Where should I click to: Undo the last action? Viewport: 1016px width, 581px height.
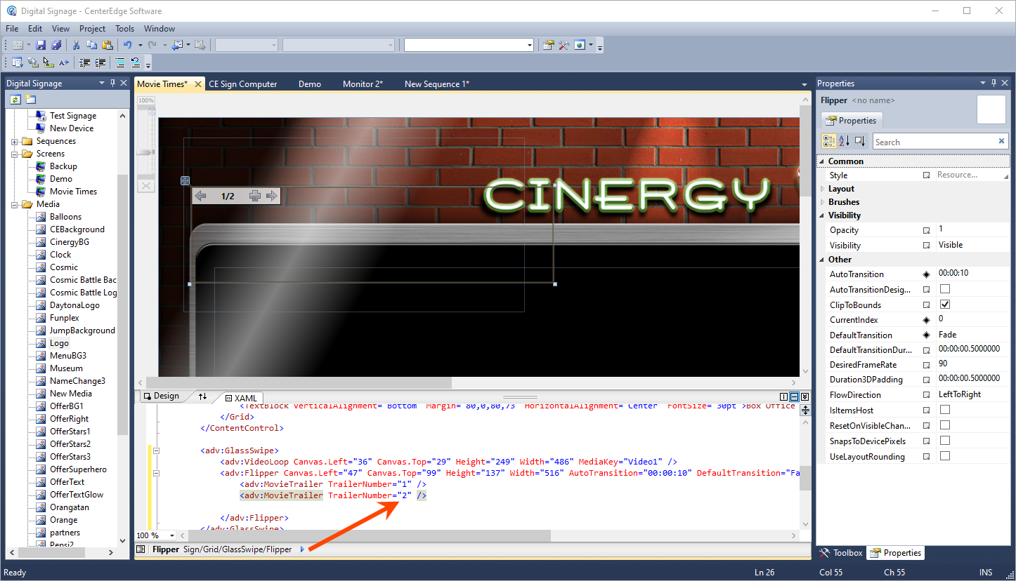(128, 46)
